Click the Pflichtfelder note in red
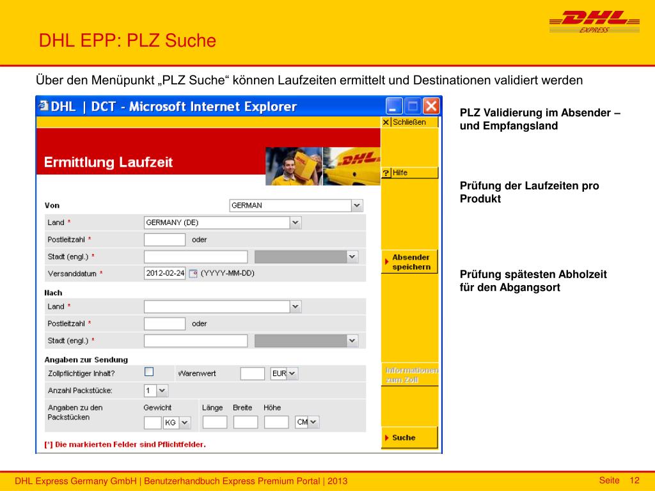The height and width of the screenshot is (491, 655). pyautogui.click(x=125, y=445)
